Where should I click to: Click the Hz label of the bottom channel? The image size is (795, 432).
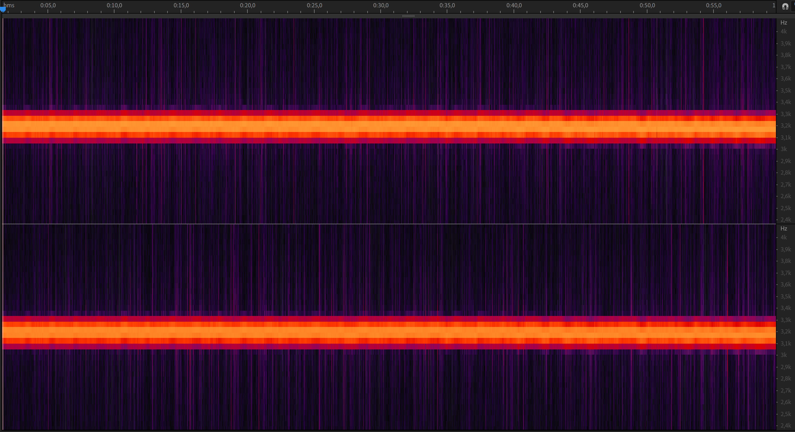(784, 228)
